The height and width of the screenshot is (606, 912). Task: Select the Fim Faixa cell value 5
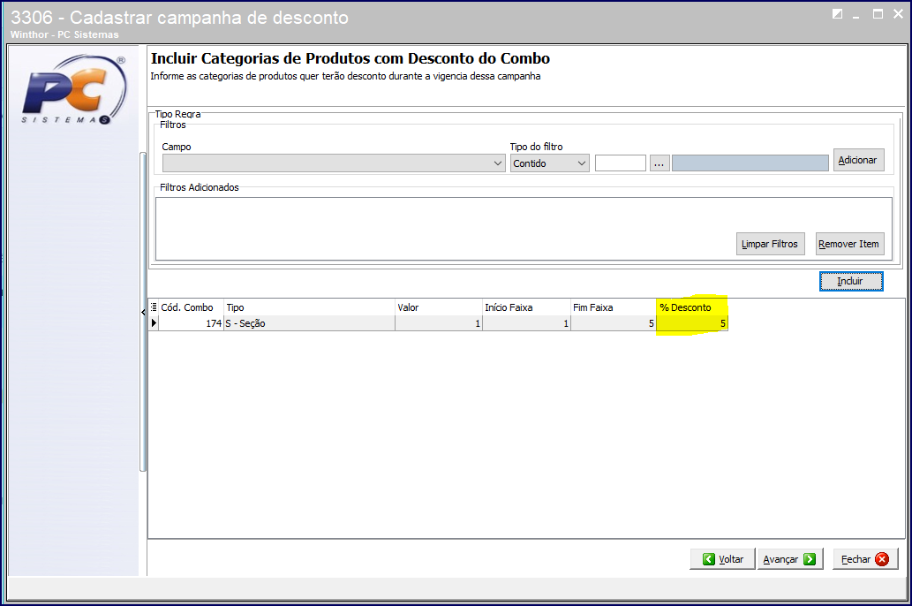click(x=614, y=323)
